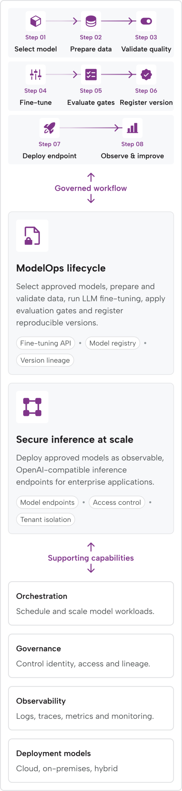Click the Observe & improve bar chart icon
This screenshot has width=182, height=791.
tap(132, 128)
